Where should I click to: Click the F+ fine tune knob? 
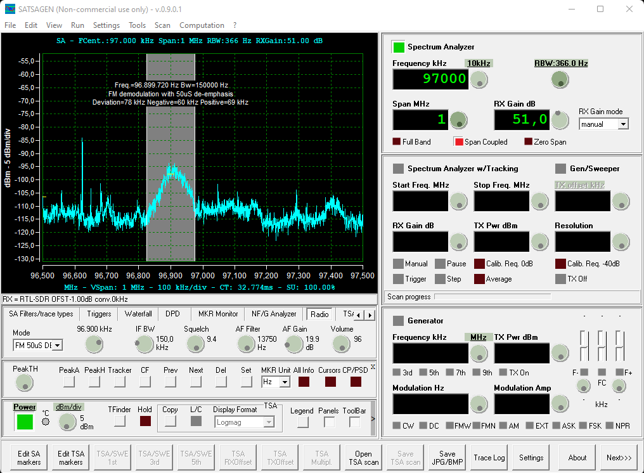coord(619,386)
